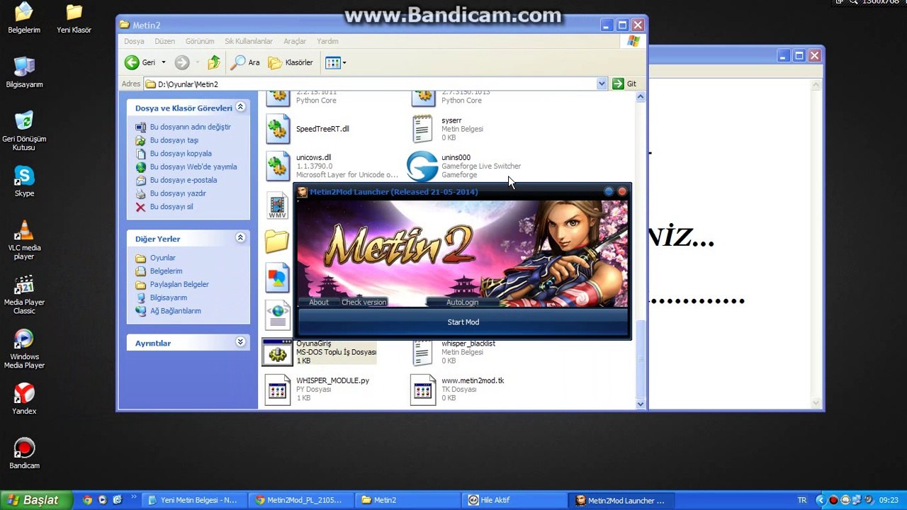Click the Başlat start button

tap(35, 500)
